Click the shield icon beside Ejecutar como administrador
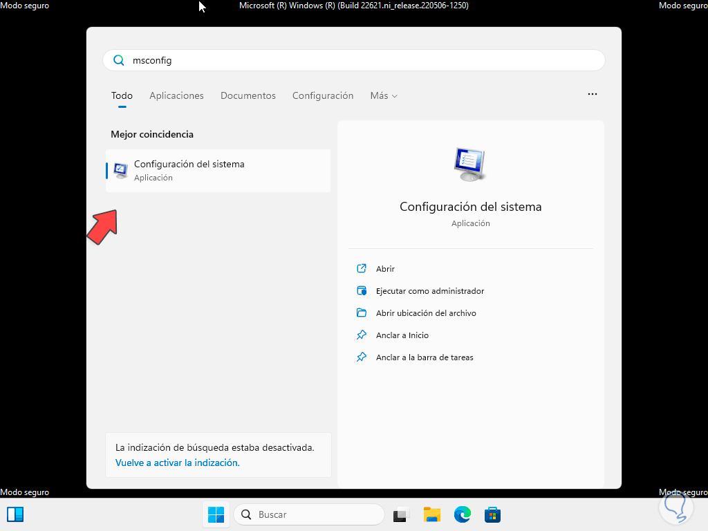 tap(362, 290)
